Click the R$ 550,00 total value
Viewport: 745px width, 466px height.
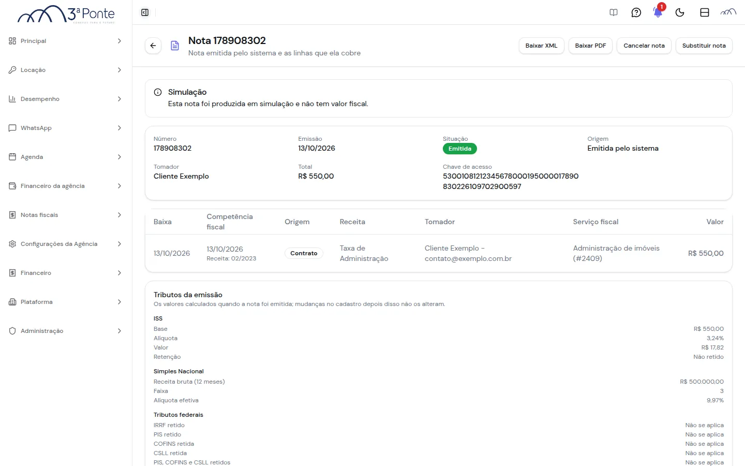pos(316,176)
